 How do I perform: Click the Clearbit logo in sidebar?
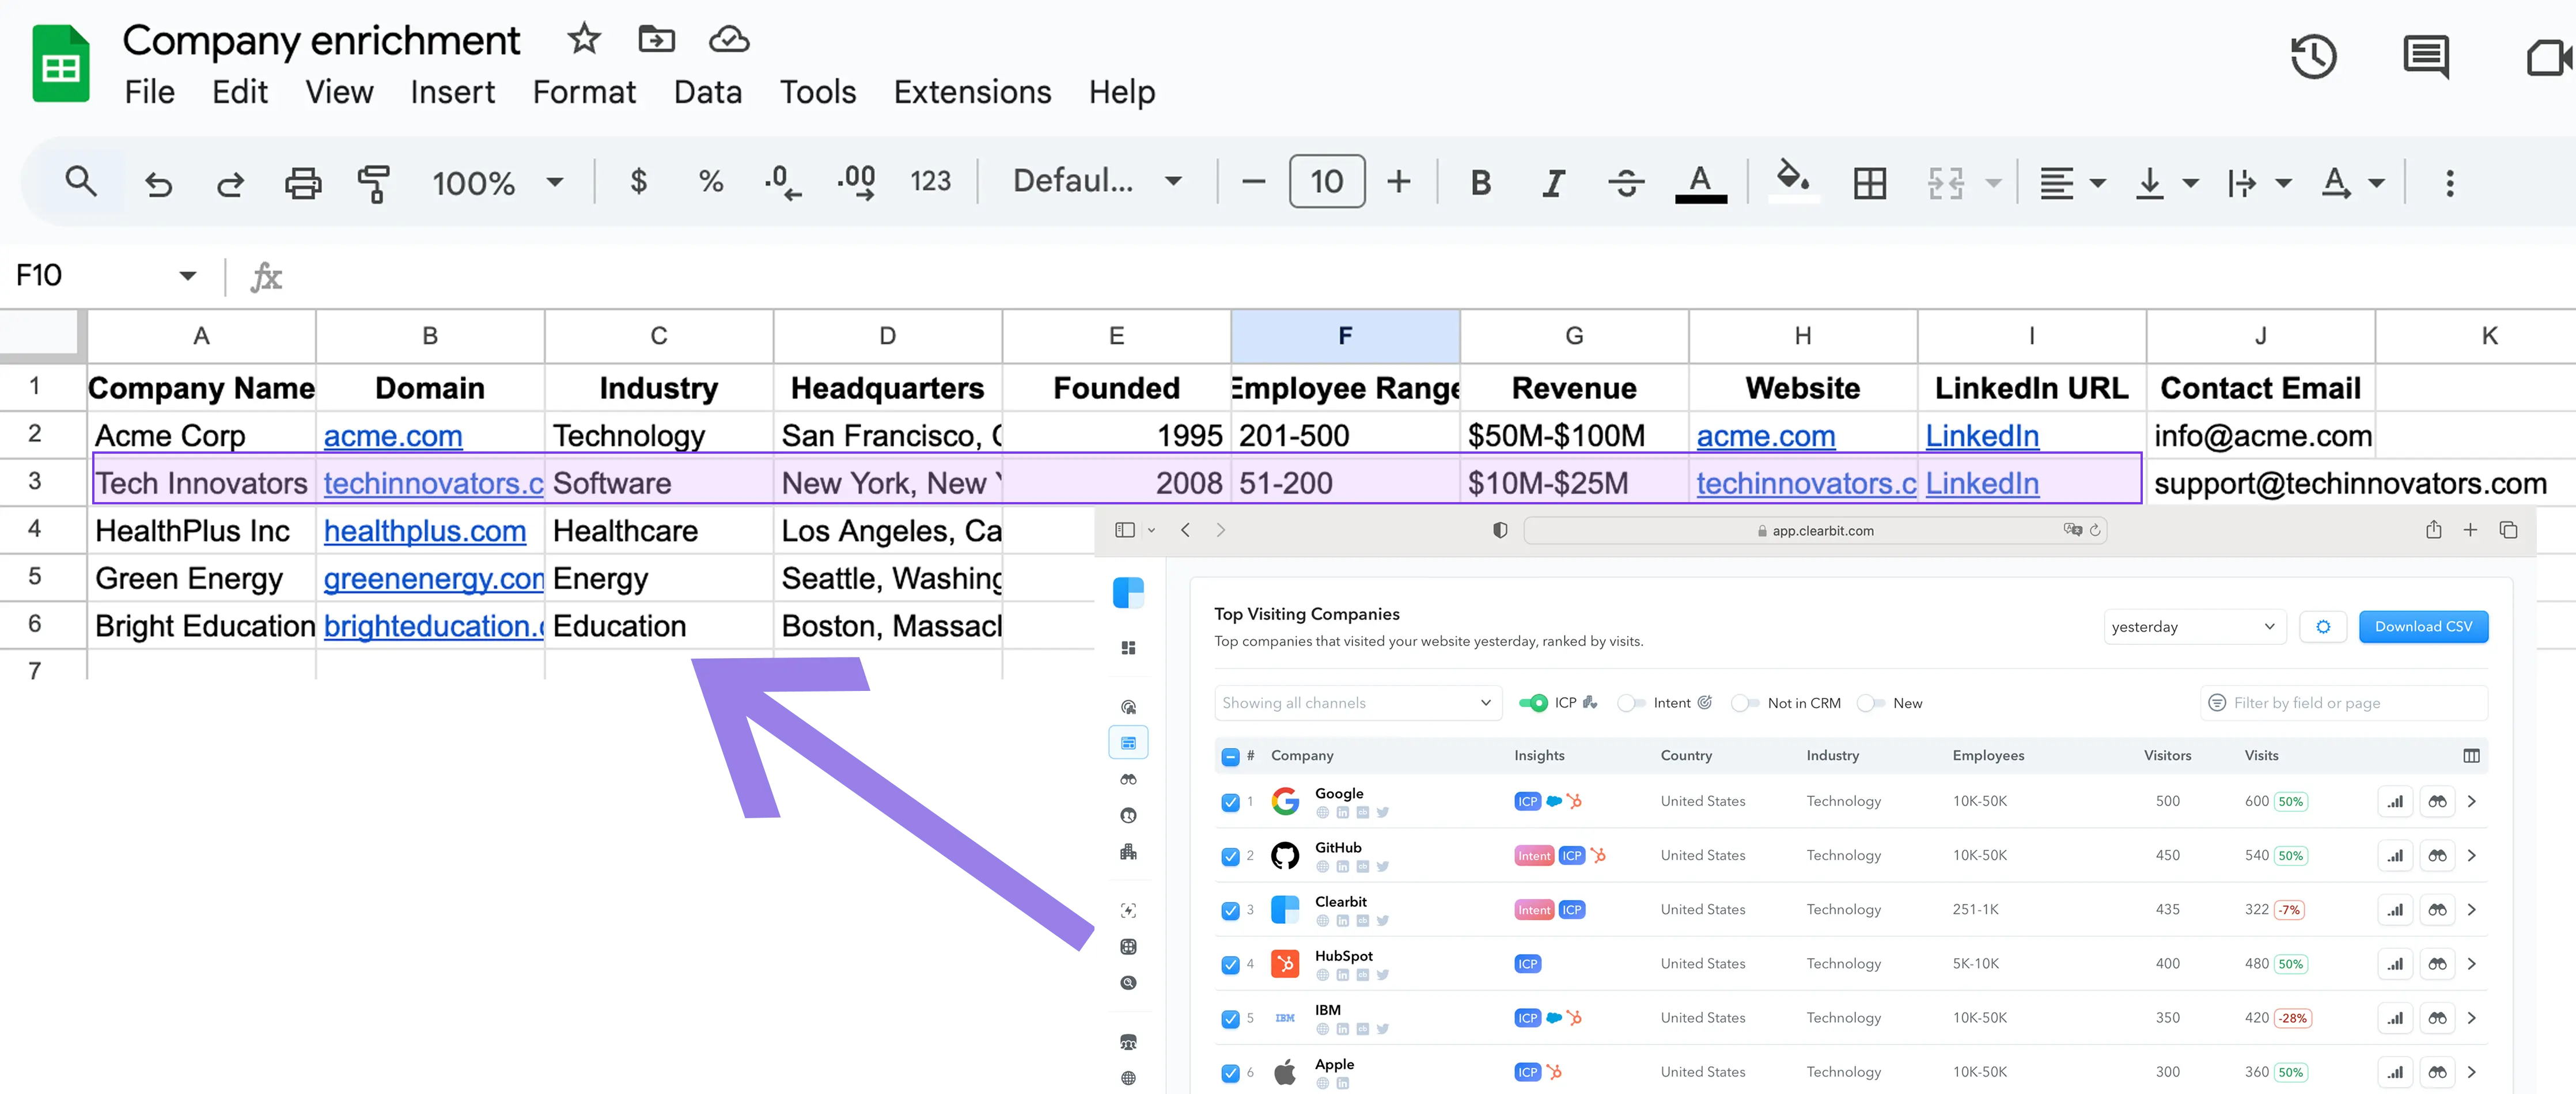(1128, 593)
